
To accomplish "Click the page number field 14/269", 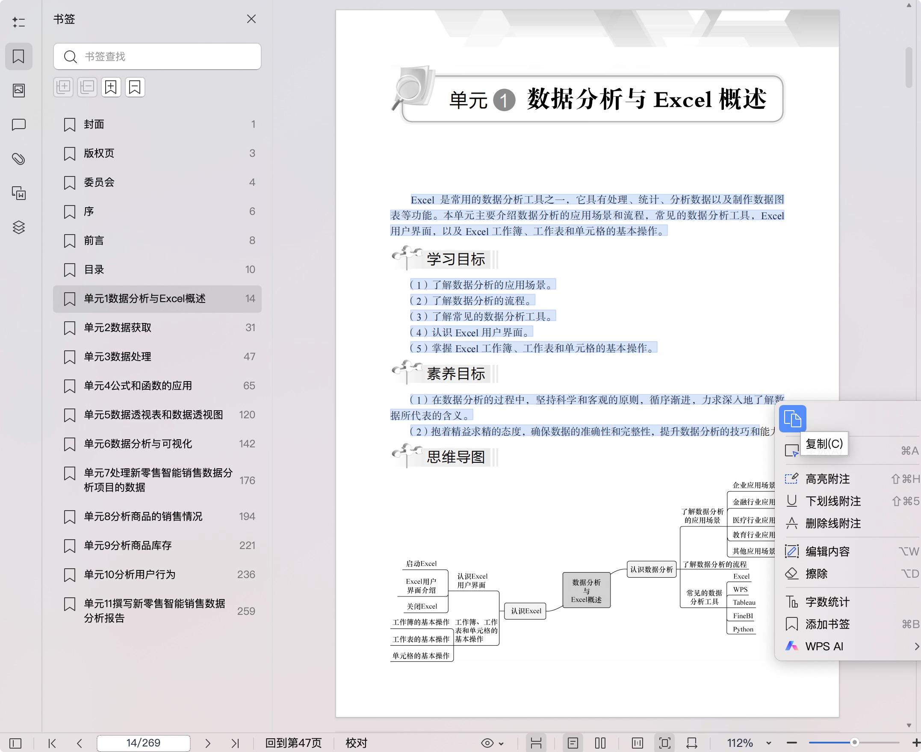I will click(144, 743).
